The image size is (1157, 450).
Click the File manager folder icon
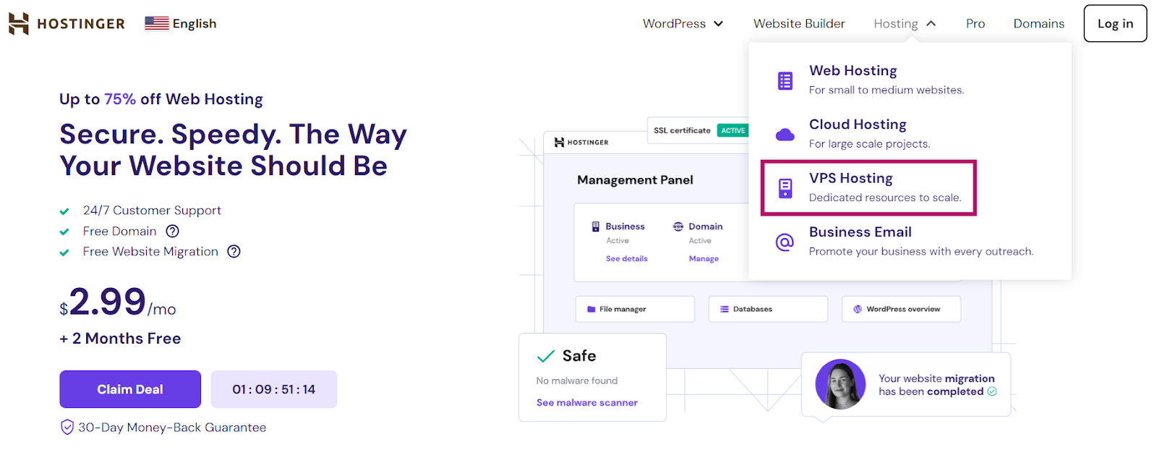592,309
